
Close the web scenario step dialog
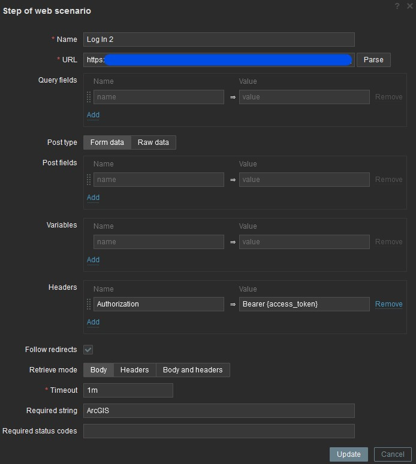pos(409,6)
